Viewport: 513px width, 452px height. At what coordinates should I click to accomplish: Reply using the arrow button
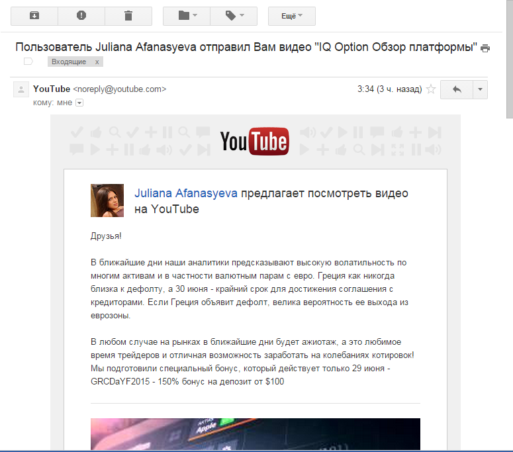[457, 89]
